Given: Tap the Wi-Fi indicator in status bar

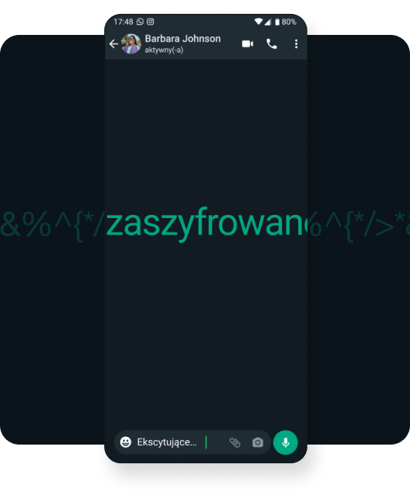Looking at the screenshot, I should (258, 22).
